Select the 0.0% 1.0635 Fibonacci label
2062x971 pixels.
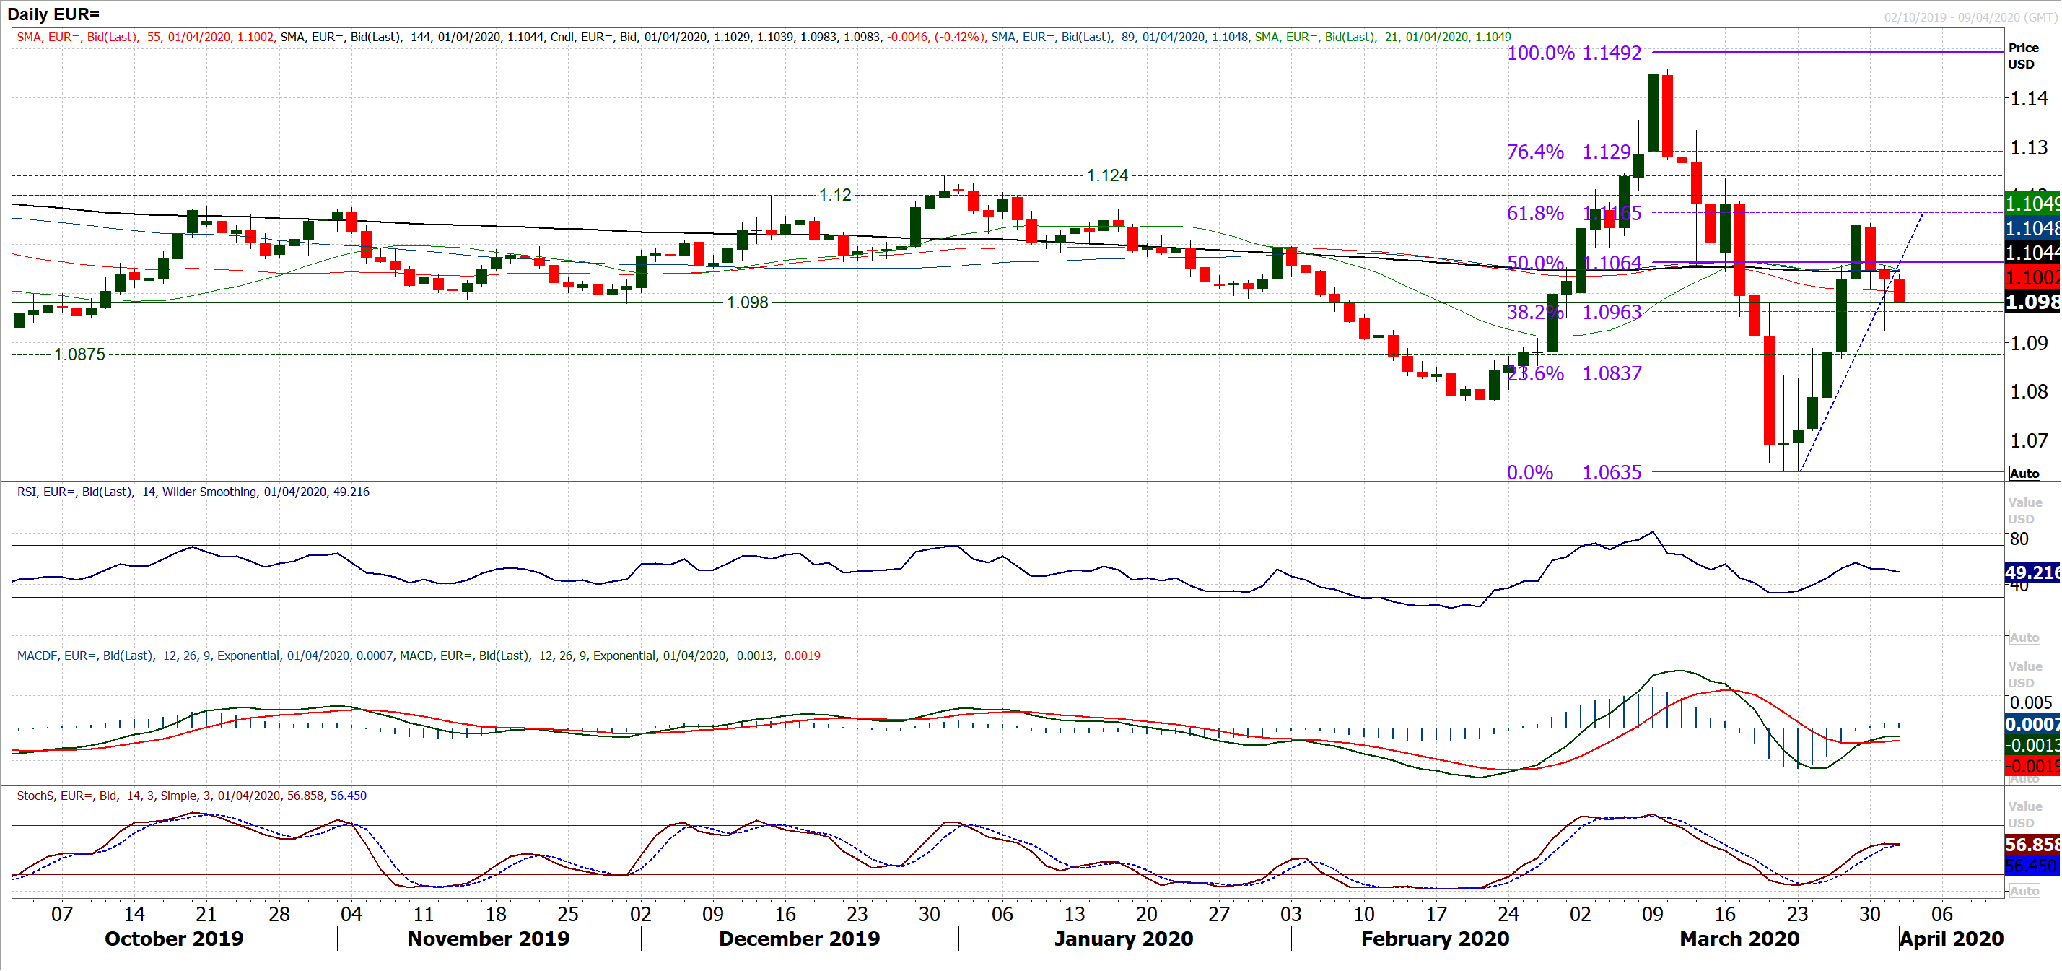coord(1573,472)
